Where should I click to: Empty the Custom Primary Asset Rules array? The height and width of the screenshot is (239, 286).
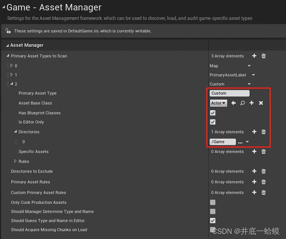[264, 193]
